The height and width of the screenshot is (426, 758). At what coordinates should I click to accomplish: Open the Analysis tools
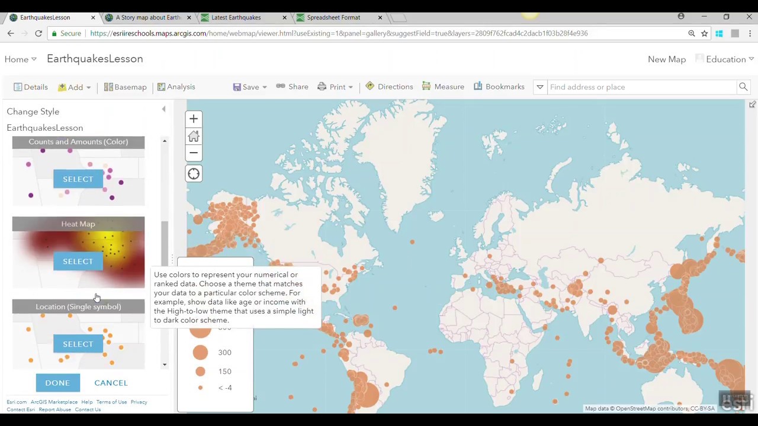(x=176, y=87)
